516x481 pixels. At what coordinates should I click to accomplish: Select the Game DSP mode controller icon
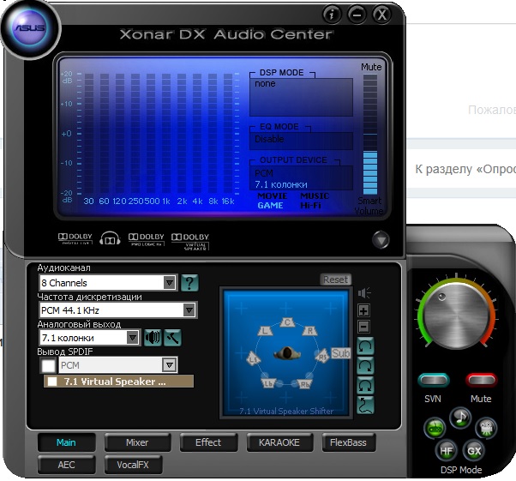point(435,429)
